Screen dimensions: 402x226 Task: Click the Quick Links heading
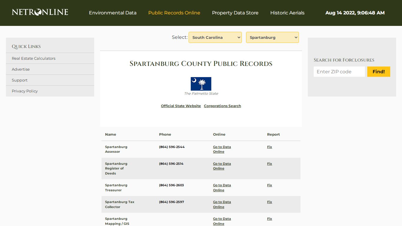(26, 46)
